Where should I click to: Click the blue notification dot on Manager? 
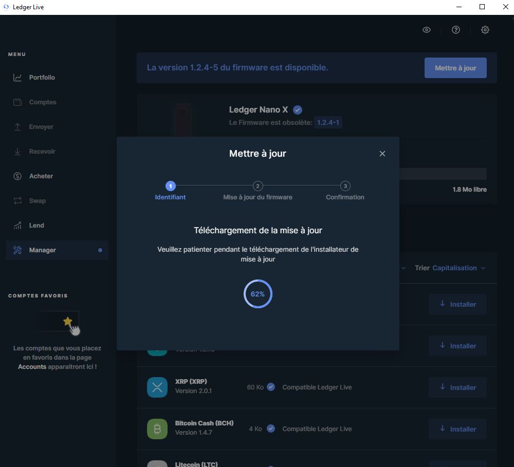pos(100,250)
